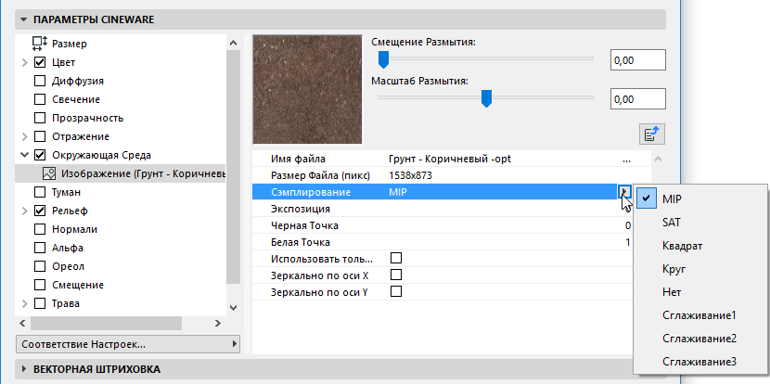Enable the Ореол checkbox
Viewport: 770px width, 384px height.
coord(40,266)
